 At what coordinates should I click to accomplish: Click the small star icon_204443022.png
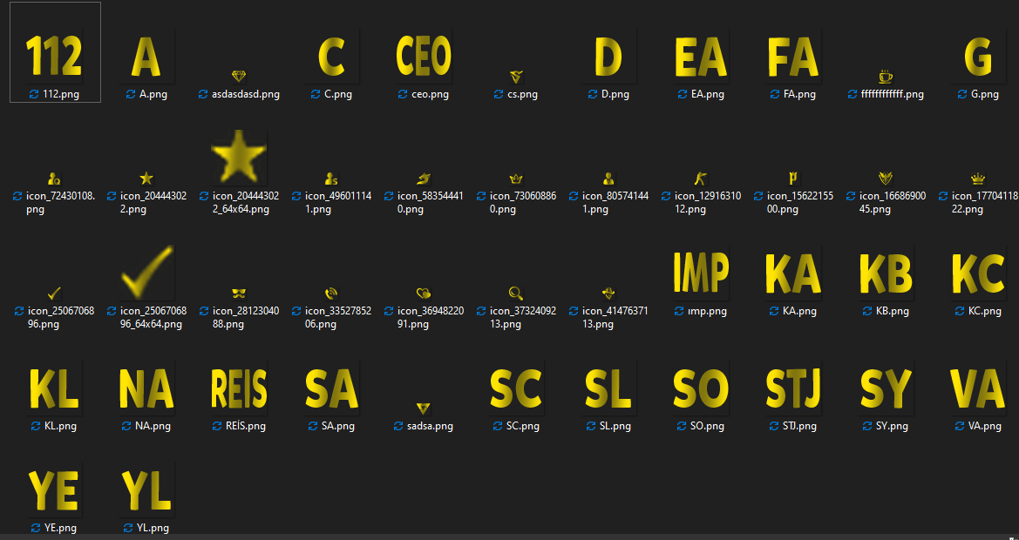[146, 178]
